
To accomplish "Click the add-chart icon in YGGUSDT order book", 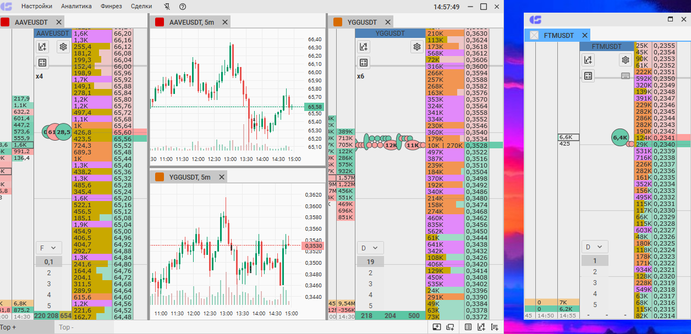I will tap(363, 47).
